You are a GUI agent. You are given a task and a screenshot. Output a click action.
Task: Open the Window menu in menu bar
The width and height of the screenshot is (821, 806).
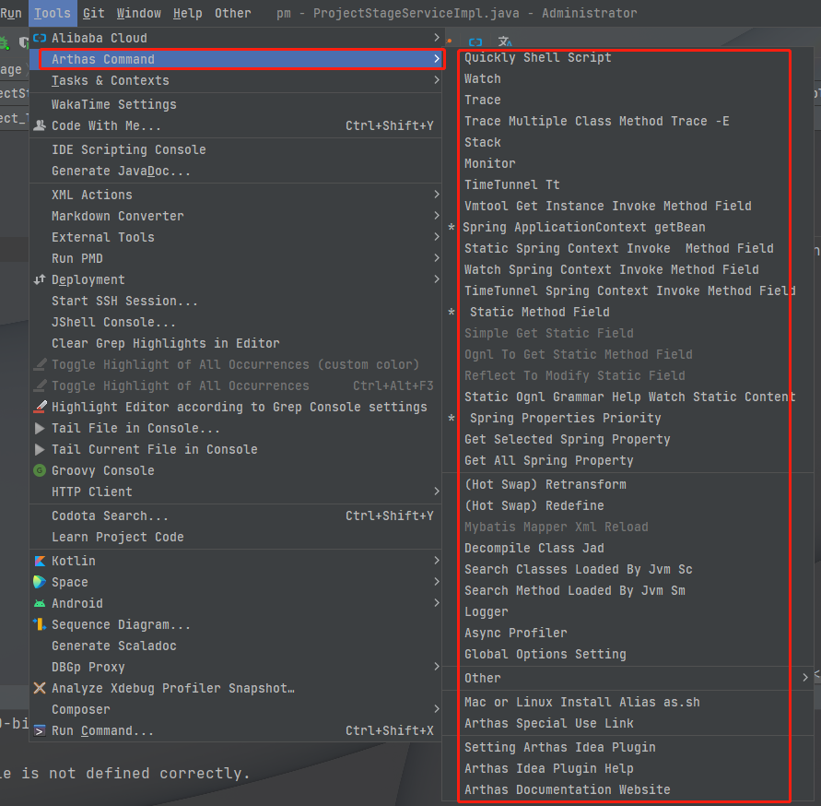[x=139, y=13]
